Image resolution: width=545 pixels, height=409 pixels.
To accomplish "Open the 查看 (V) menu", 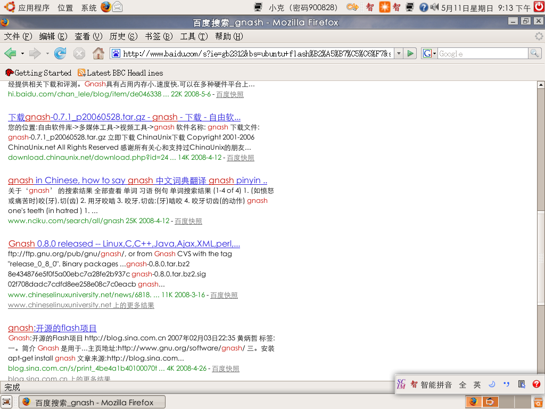I will coord(88,37).
